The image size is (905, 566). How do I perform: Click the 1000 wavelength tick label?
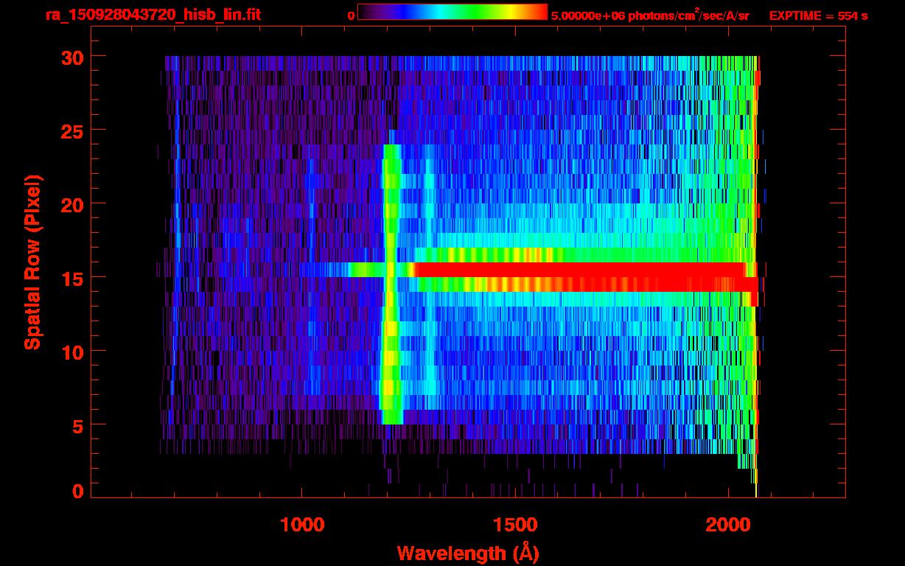click(302, 525)
